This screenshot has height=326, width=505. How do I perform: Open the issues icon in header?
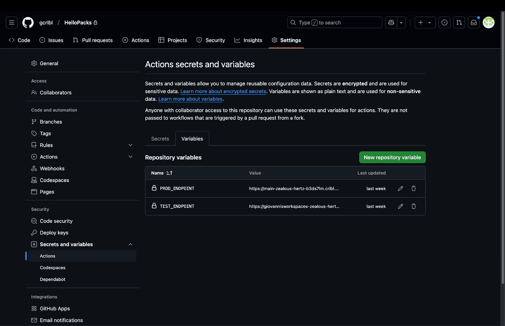(x=444, y=22)
